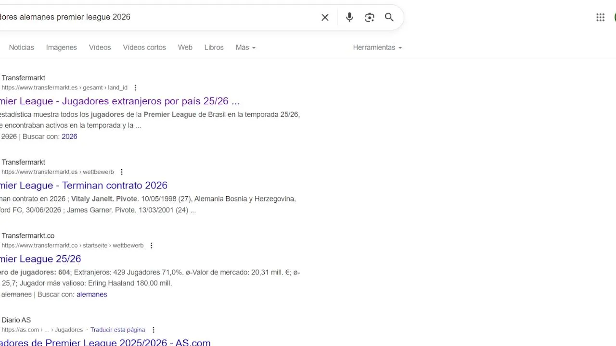Switch to the Web tab
The height and width of the screenshot is (346, 616).
[x=185, y=48]
